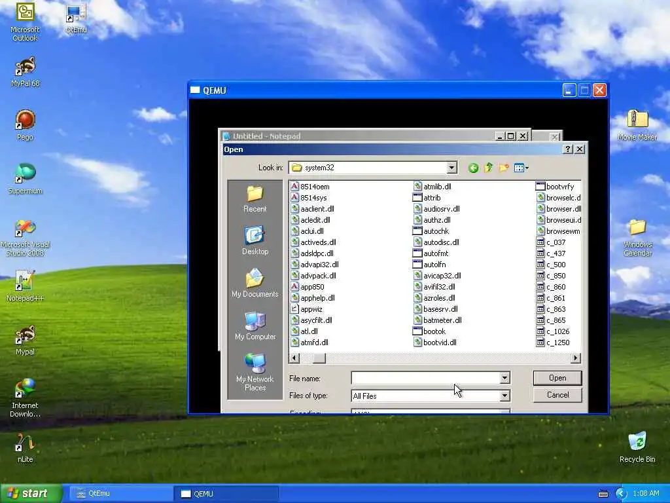Open the Start menu
Screen dimensions: 670x503
(31, 494)
